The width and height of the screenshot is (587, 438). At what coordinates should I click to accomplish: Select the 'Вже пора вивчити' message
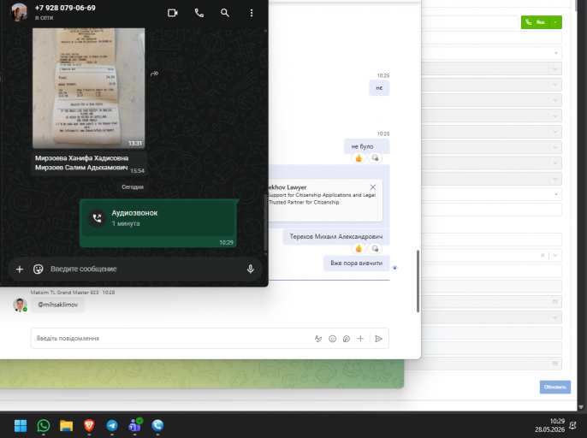356,263
